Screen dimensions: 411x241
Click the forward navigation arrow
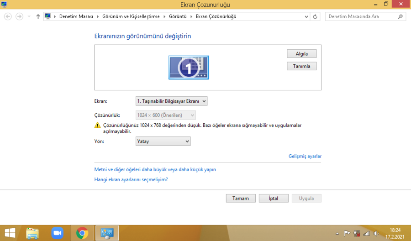[x=19, y=16]
